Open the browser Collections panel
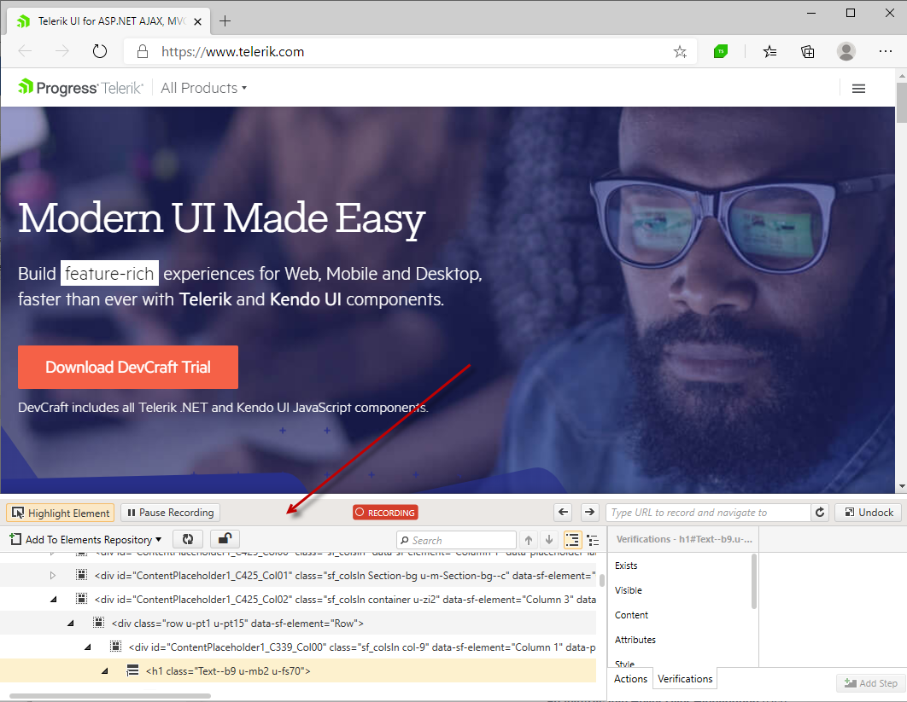This screenshot has width=907, height=702. click(x=808, y=52)
